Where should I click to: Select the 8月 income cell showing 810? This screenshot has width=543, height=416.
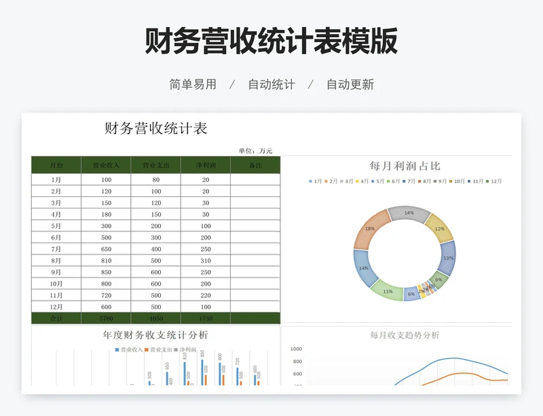106,261
